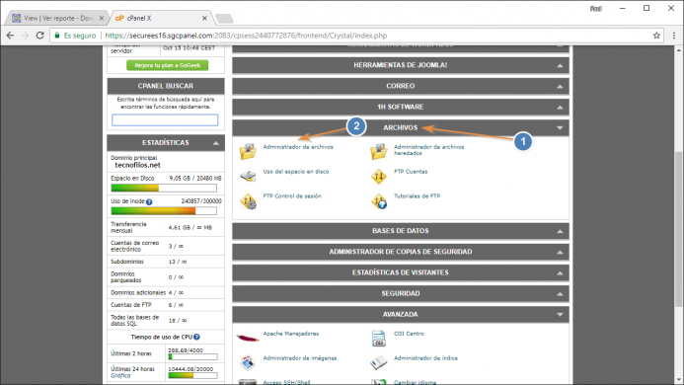The height and width of the screenshot is (385, 684).
Task: Click the Espacio en Disco usage bar
Action: pyautogui.click(x=164, y=189)
